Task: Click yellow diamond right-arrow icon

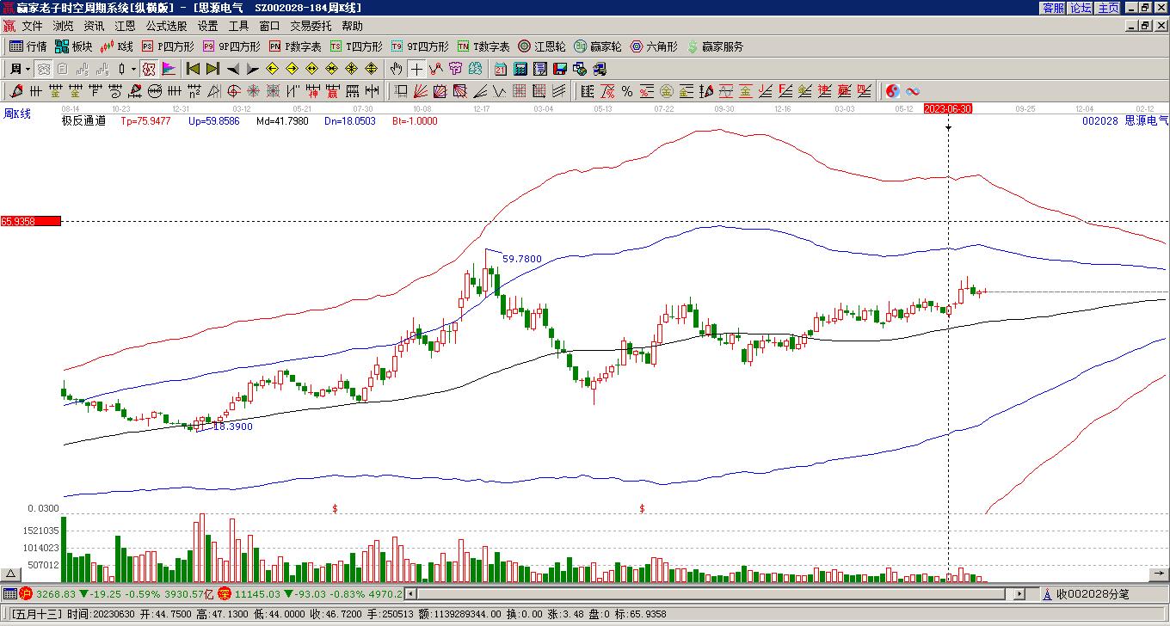Action: click(x=292, y=69)
